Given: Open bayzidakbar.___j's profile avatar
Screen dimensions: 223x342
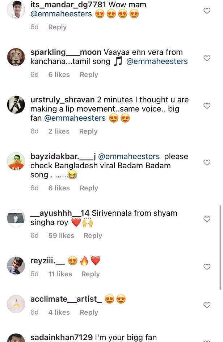Looking at the screenshot, I should [x=16, y=161].
